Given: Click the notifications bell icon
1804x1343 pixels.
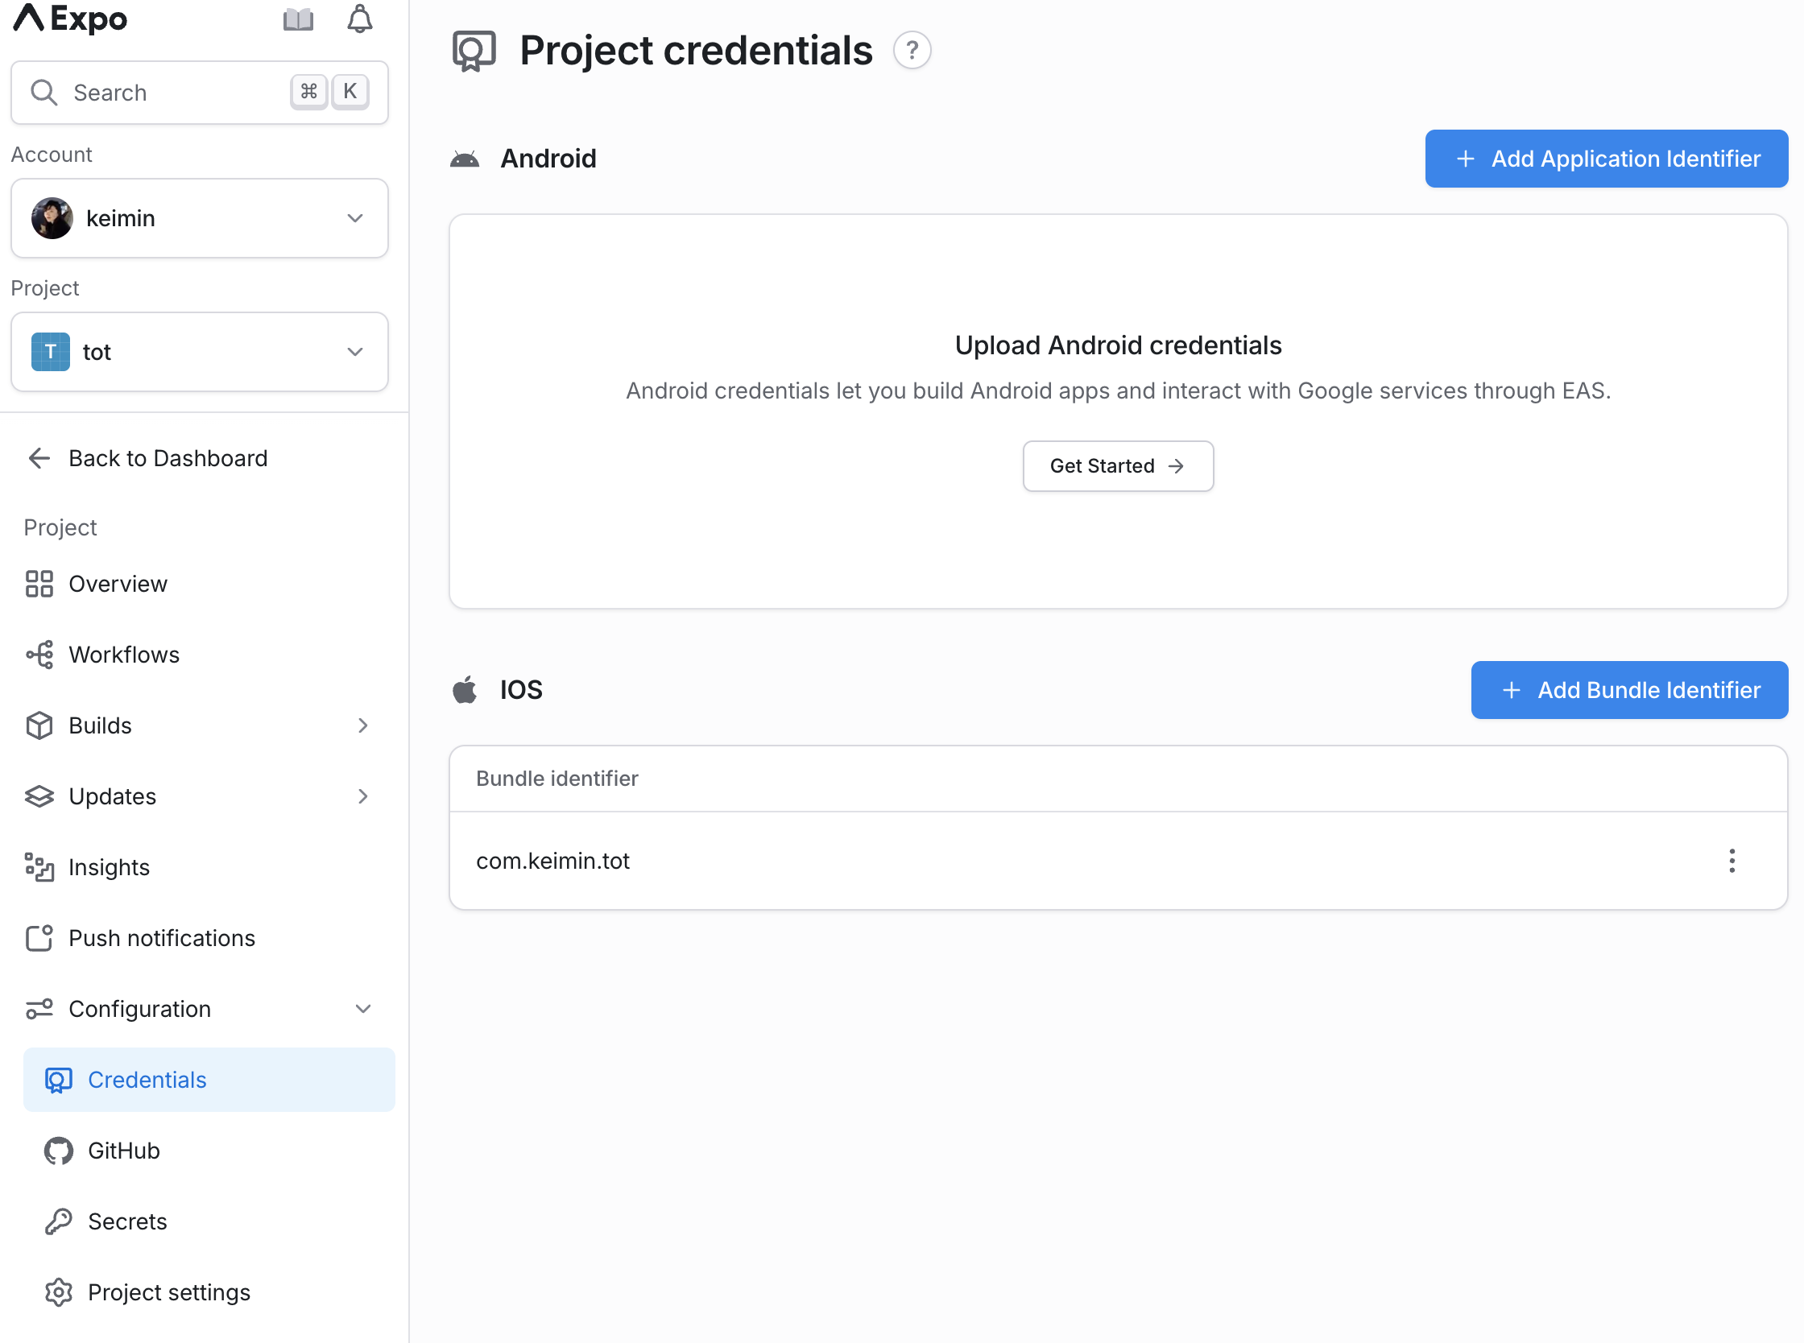Looking at the screenshot, I should [359, 19].
